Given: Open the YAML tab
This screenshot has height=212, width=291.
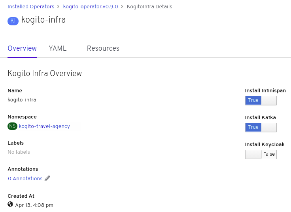Looking at the screenshot, I should coord(58,49).
